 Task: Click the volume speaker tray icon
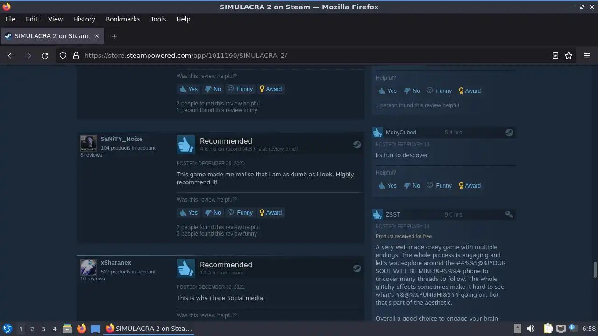531,329
